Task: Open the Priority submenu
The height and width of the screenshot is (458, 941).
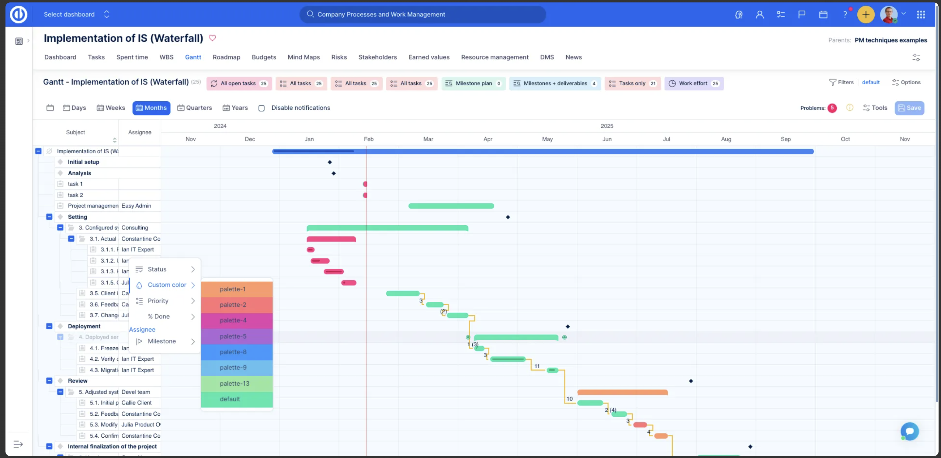Action: click(x=165, y=300)
